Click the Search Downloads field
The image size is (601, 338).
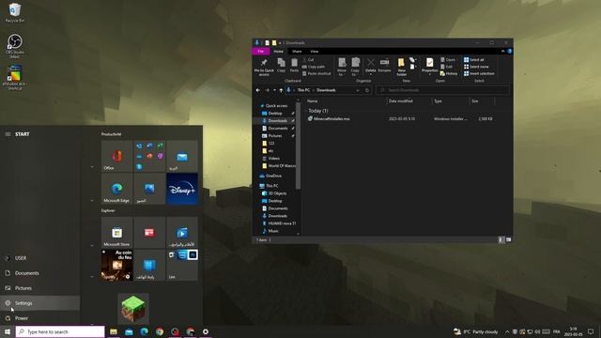click(x=442, y=90)
